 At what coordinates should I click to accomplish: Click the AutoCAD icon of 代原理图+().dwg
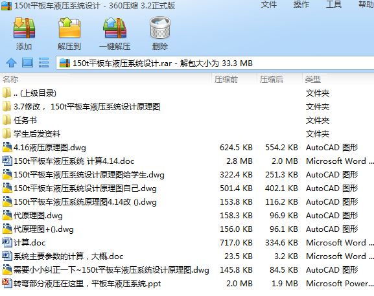[7, 229]
